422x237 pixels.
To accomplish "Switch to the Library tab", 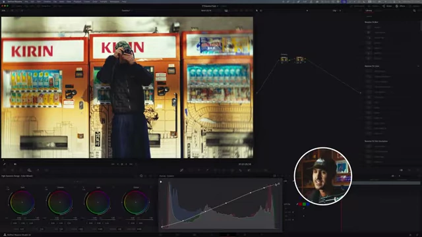I will (x=369, y=11).
